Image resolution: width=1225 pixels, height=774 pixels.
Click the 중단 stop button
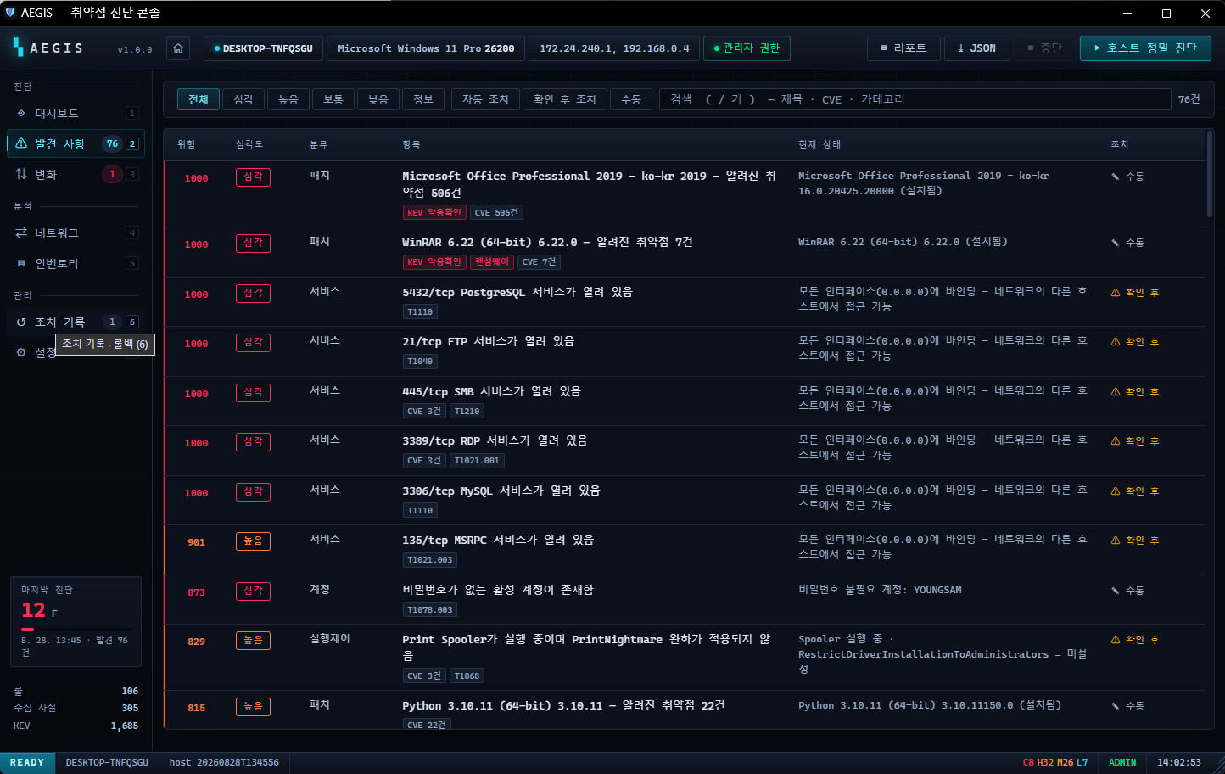click(x=1044, y=48)
